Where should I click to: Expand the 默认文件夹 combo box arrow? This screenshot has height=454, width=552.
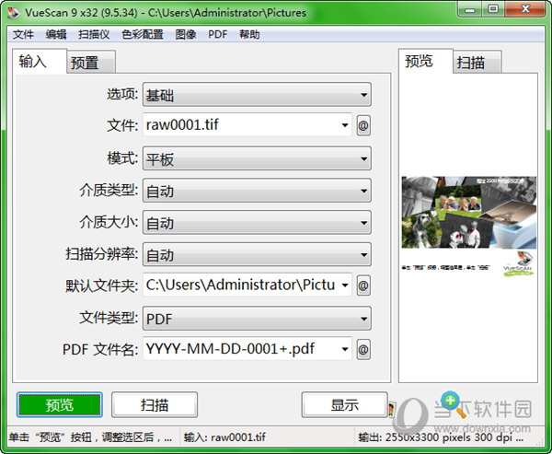pos(345,285)
